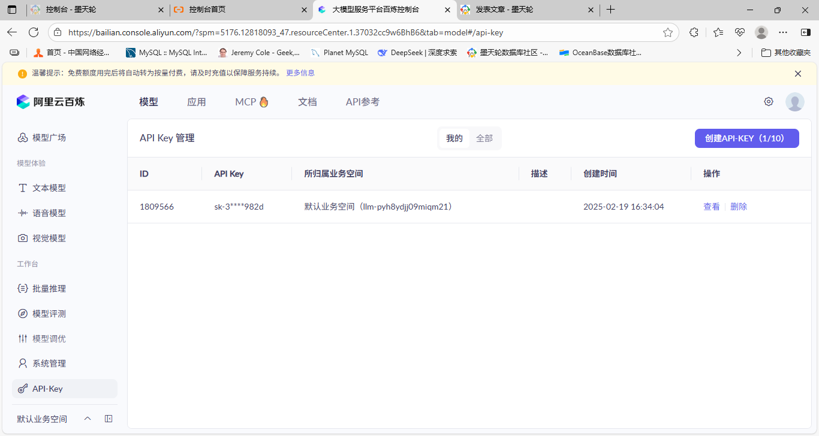Click the orange warning info icon
Screen dimensions: 819x436
point(22,74)
